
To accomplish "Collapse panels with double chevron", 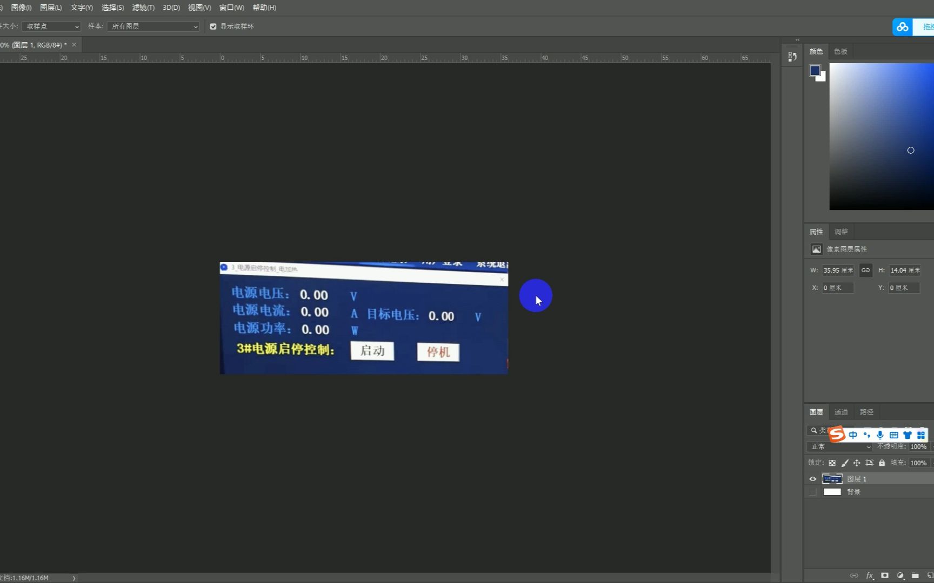I will [797, 40].
